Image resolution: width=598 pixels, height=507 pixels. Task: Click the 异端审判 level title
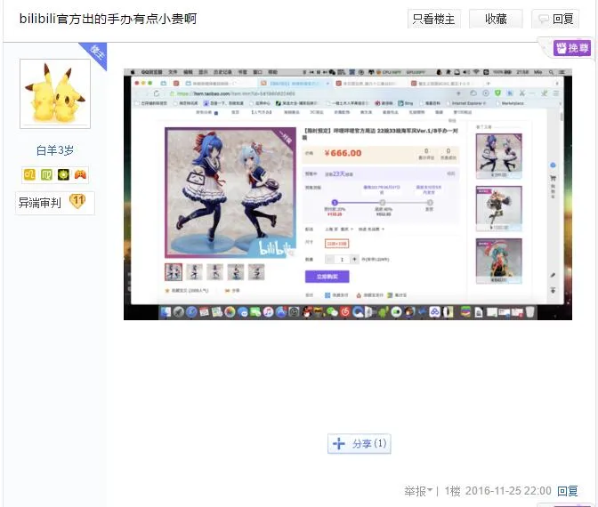(x=40, y=203)
